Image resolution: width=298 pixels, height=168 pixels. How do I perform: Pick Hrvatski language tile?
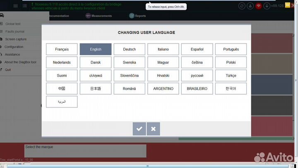(163, 75)
